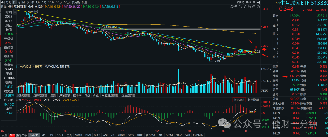Select the 周期成交量 volume tab
Image resolution: width=328 pixels, height=137 pixels.
[23, 95]
